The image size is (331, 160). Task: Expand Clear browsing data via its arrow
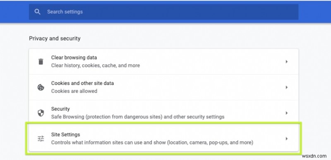(286, 62)
